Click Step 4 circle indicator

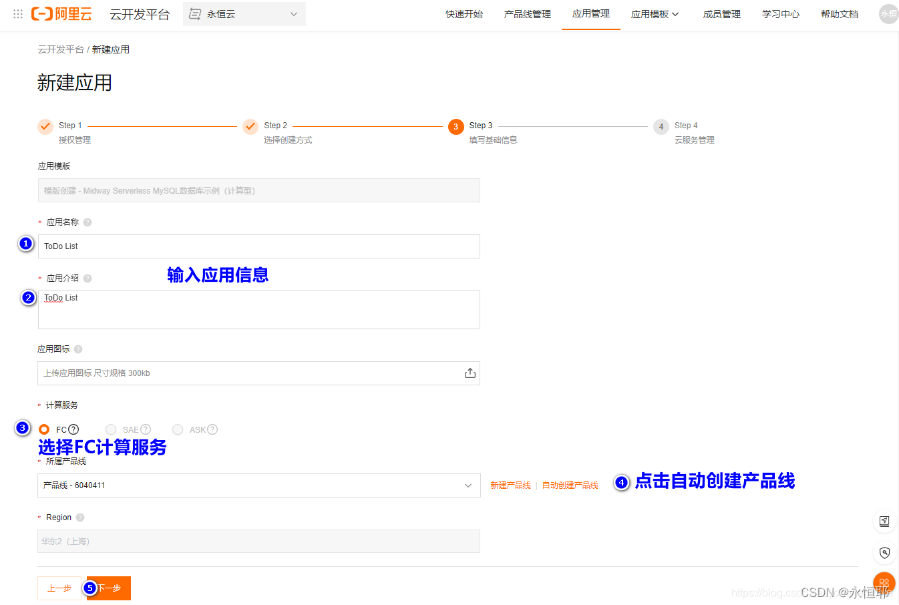(x=661, y=126)
